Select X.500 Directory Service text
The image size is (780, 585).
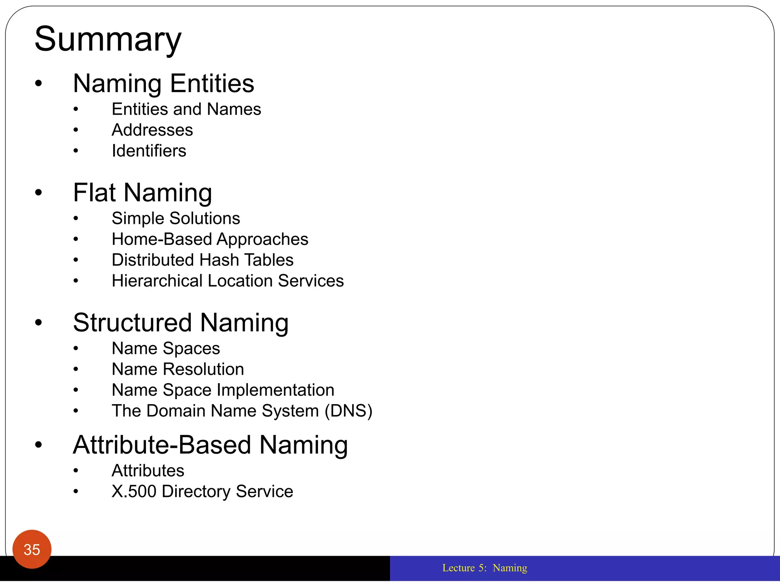(x=202, y=491)
